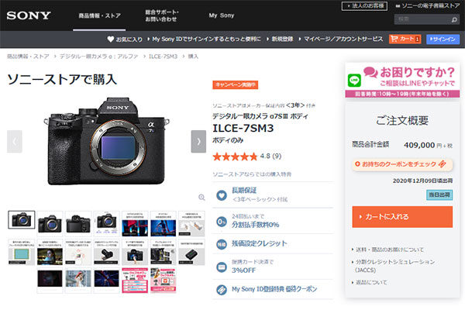The image size is (465, 310).
Task: Go to ILCE-7SM3 breadcrumb
Action: (163, 57)
